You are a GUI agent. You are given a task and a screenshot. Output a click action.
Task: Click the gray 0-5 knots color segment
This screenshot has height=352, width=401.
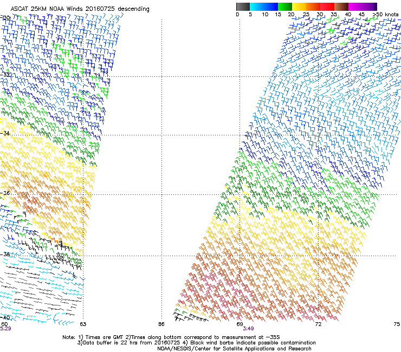(x=243, y=6)
